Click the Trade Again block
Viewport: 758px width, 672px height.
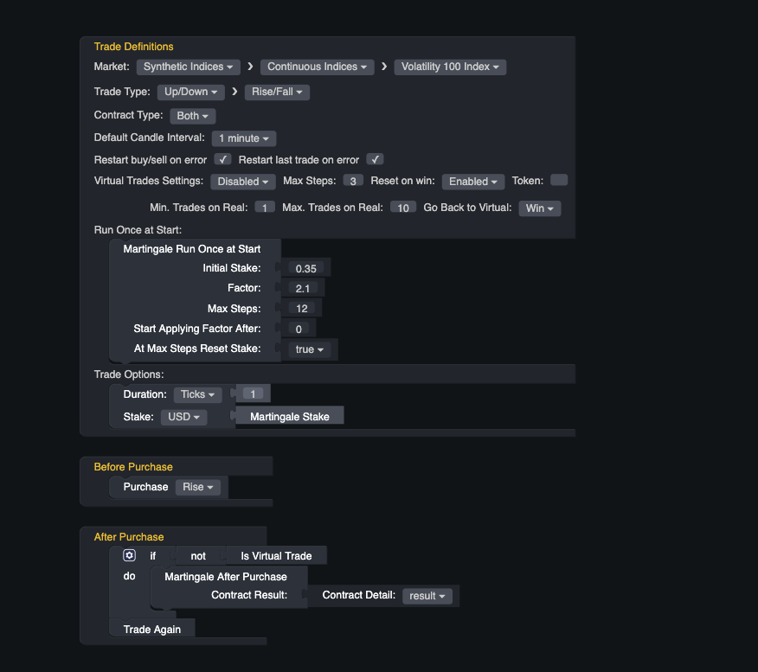pos(151,629)
